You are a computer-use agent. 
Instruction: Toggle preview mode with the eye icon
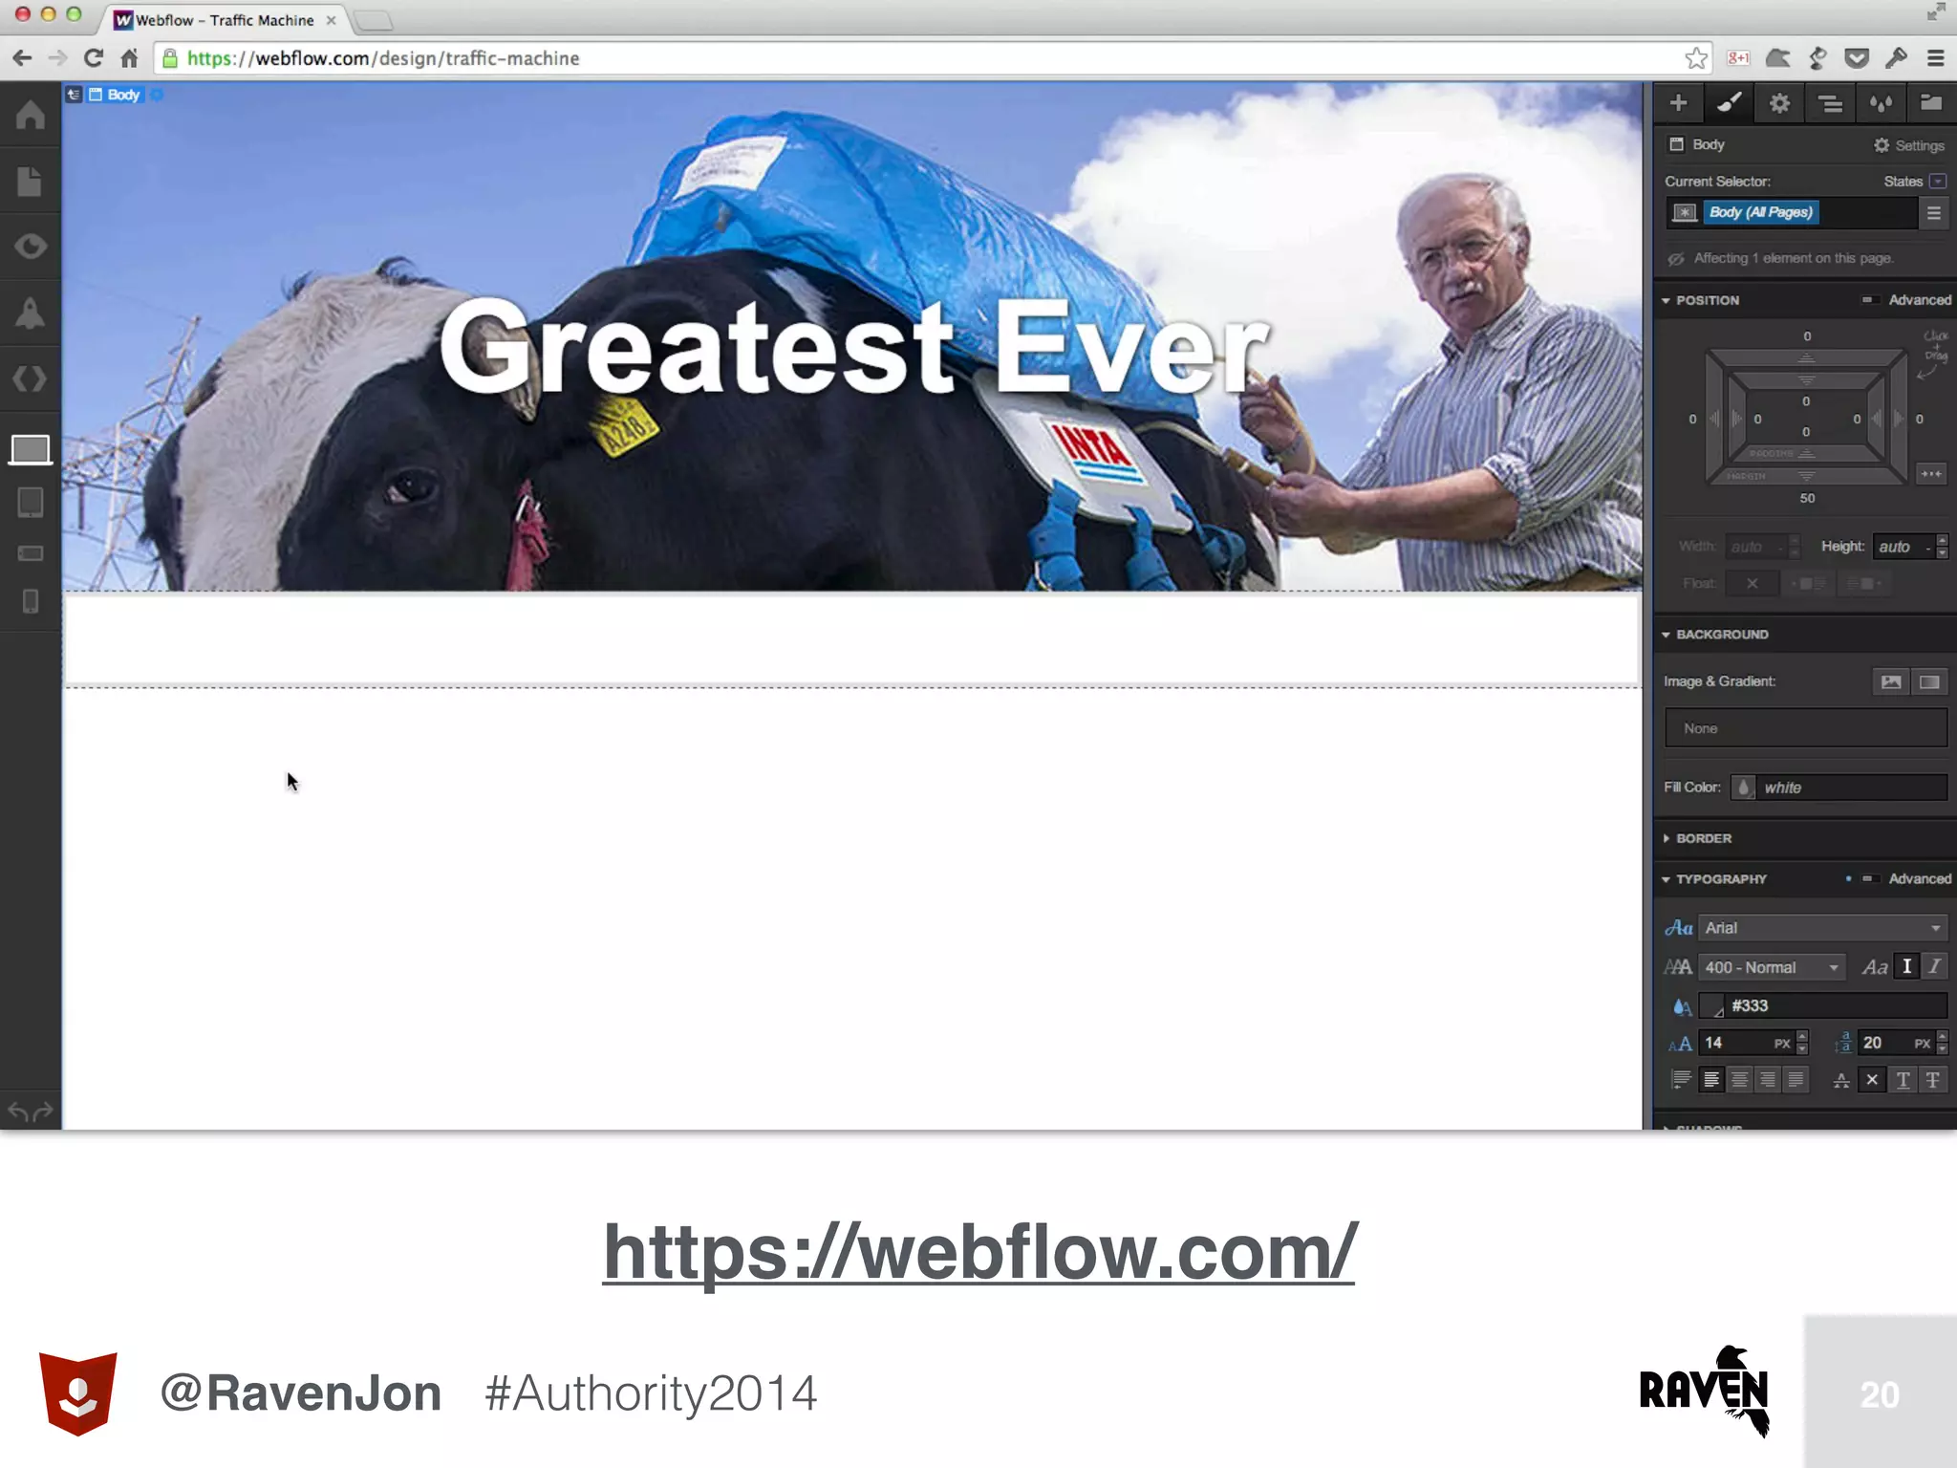tap(31, 247)
